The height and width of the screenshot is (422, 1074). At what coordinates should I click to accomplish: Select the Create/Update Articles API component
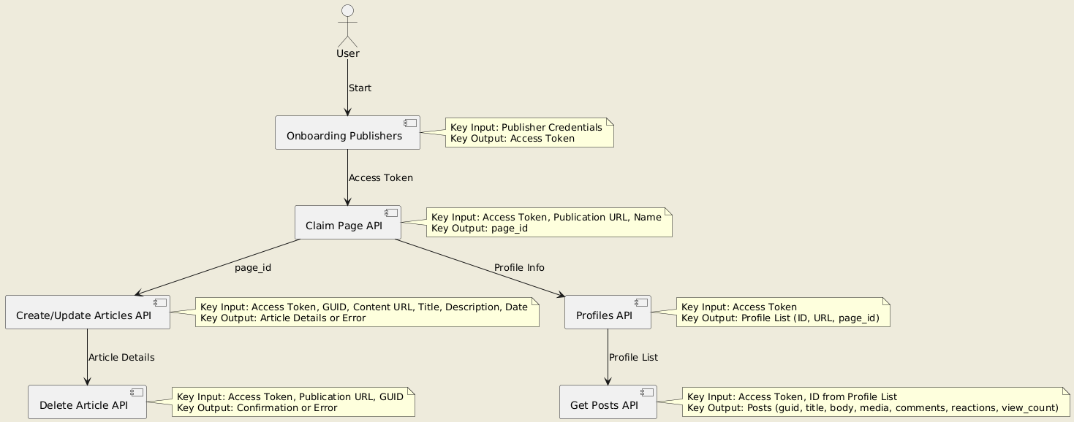click(88, 312)
